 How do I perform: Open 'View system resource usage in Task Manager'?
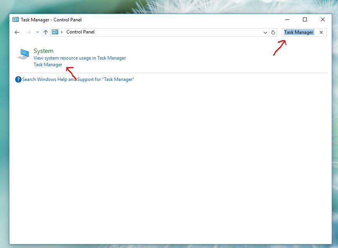[79, 58]
